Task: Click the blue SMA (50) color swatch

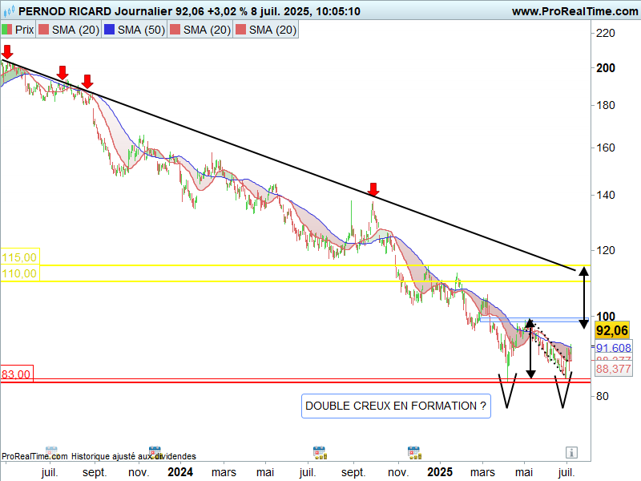Action: 109,30
